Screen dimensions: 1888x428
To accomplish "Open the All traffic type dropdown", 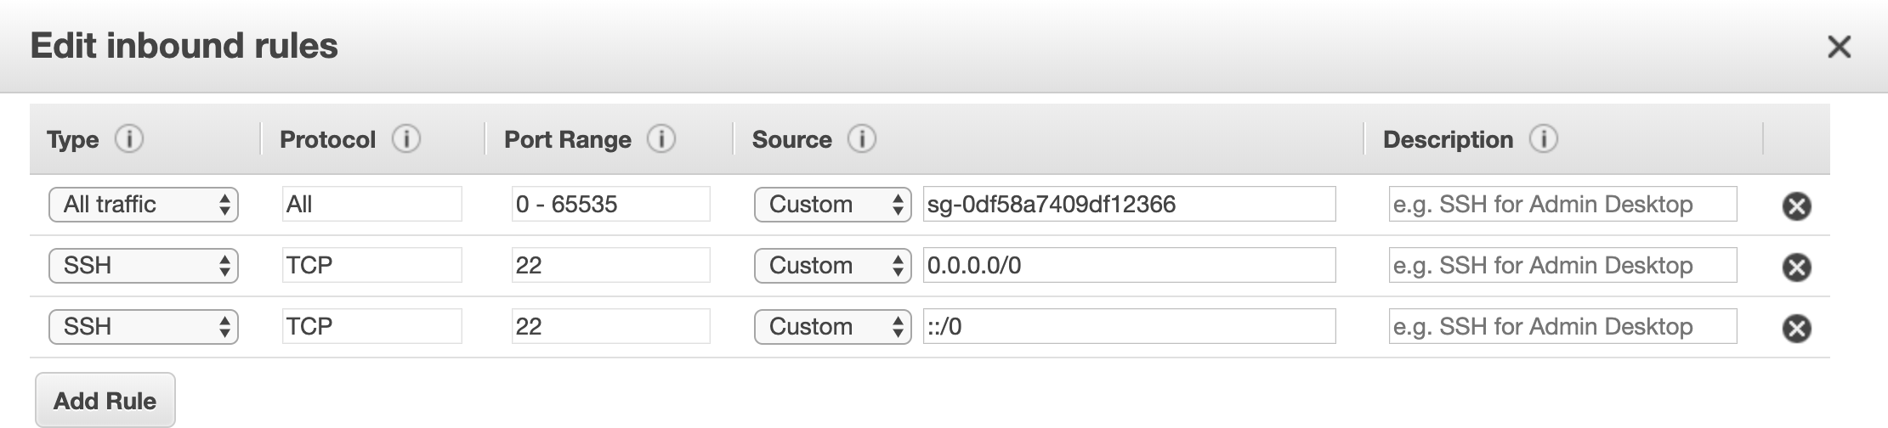I will click(144, 205).
